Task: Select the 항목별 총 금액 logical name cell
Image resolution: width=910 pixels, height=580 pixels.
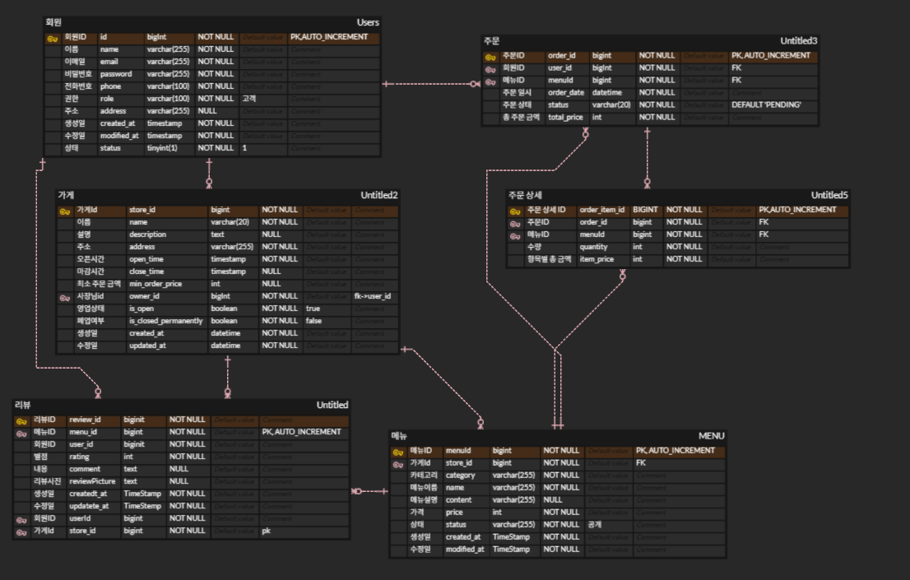Action: click(x=549, y=259)
